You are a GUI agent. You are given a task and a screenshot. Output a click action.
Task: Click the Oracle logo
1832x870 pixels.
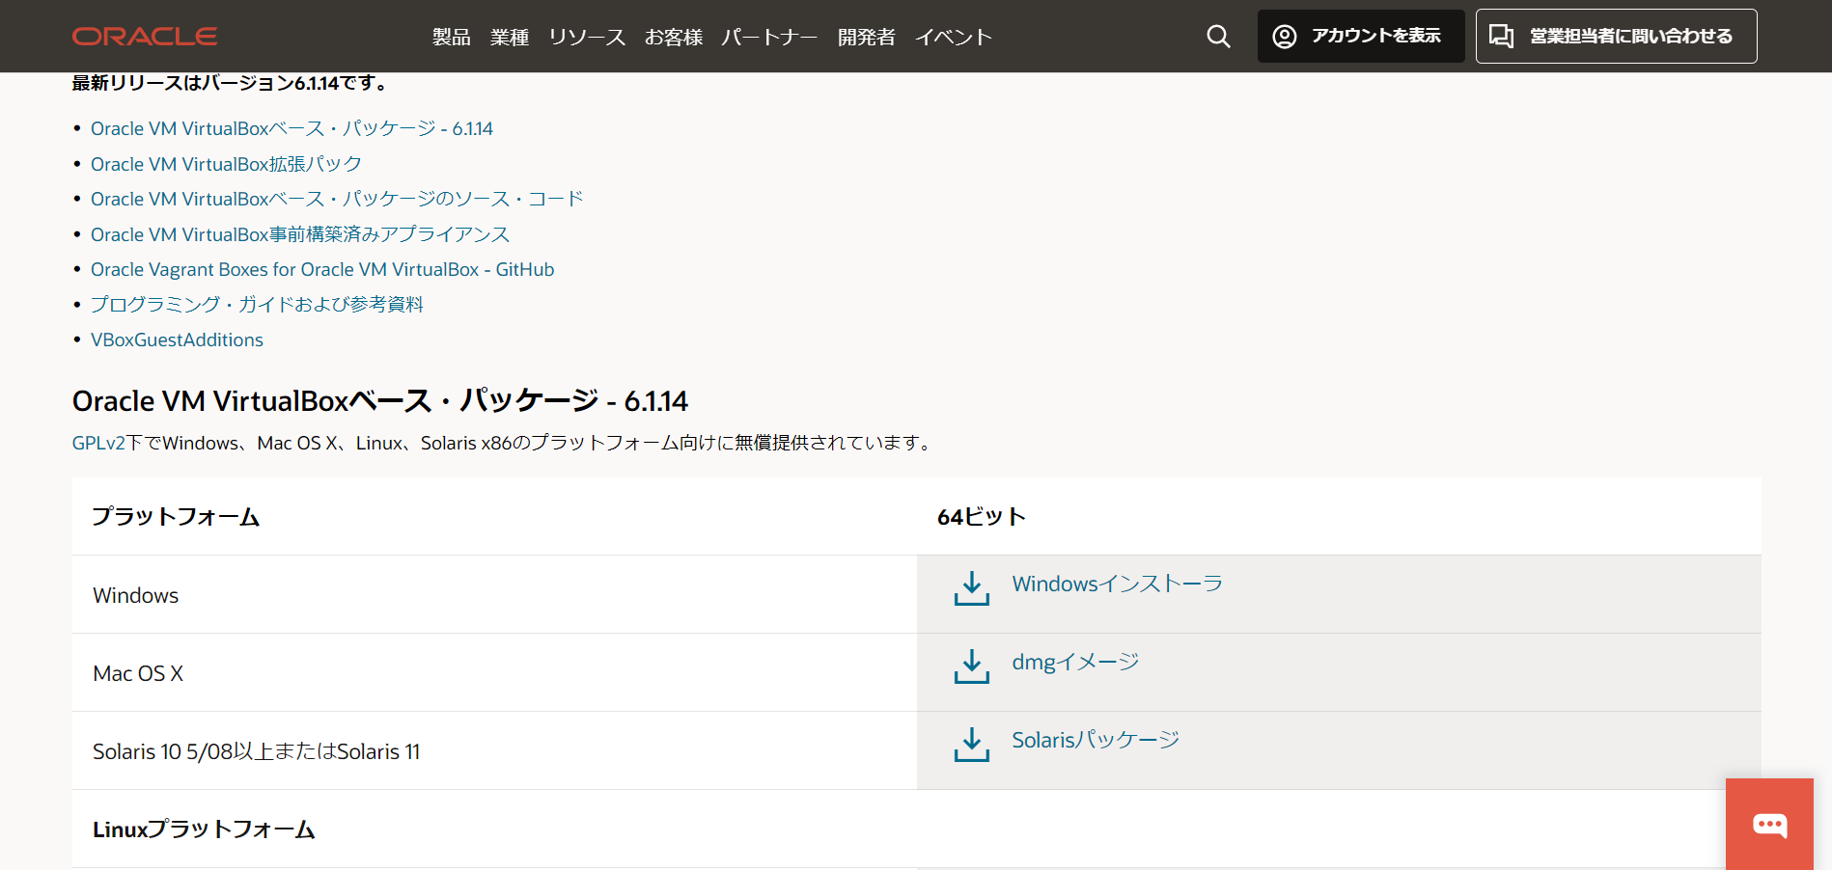(x=145, y=37)
